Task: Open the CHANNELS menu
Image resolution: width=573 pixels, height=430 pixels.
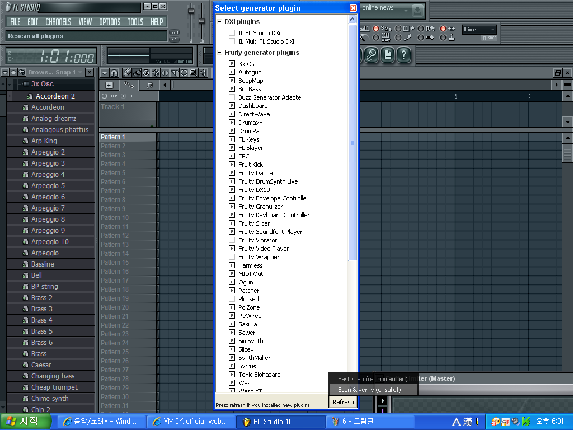Action: tap(58, 22)
